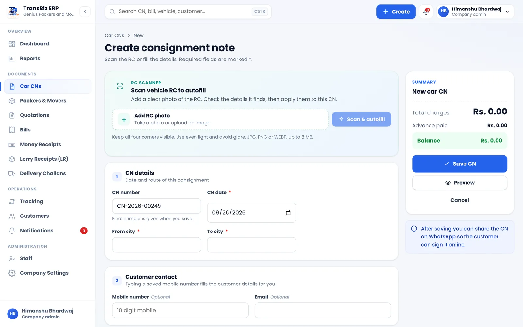523x327 pixels.
Task: Open the Add RC photo upload area
Action: pos(220,119)
